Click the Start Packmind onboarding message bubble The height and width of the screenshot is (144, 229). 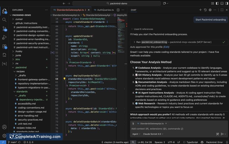[x=210, y=20]
